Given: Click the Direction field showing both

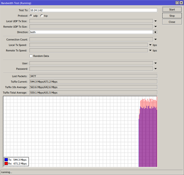Looking at the screenshot, I should pyautogui.click(x=91, y=32).
